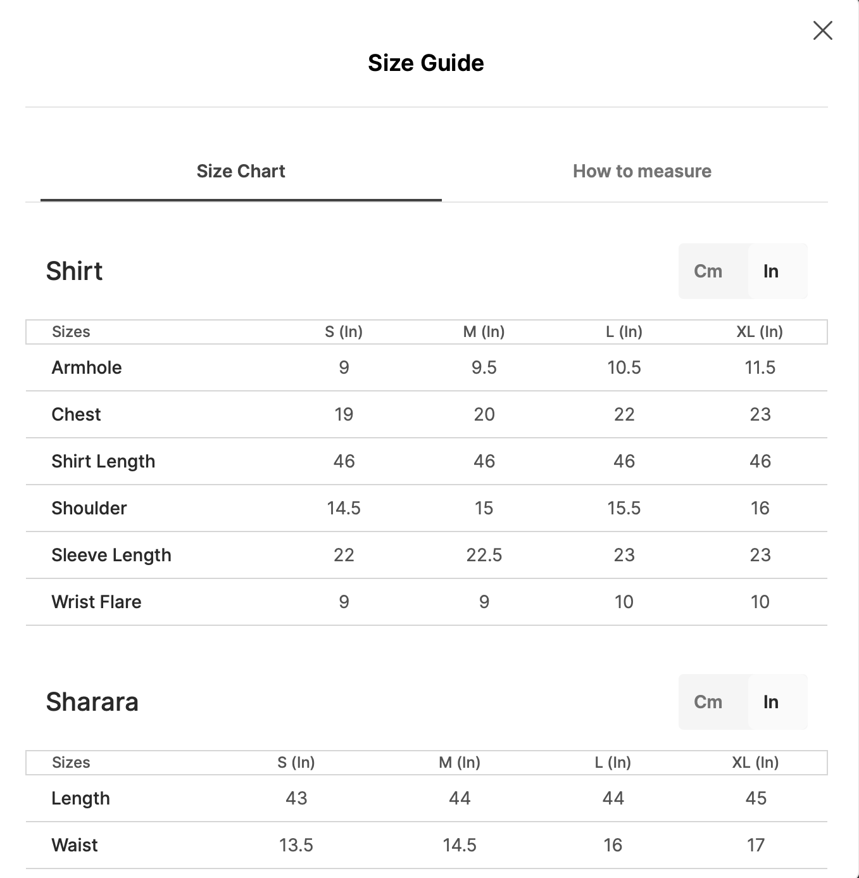
Task: Click the Sleeve Length row label
Action: [111, 555]
